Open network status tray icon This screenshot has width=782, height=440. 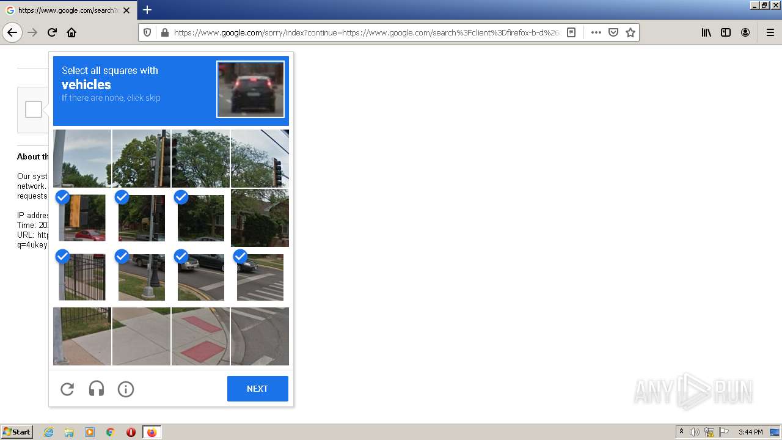[x=709, y=432]
